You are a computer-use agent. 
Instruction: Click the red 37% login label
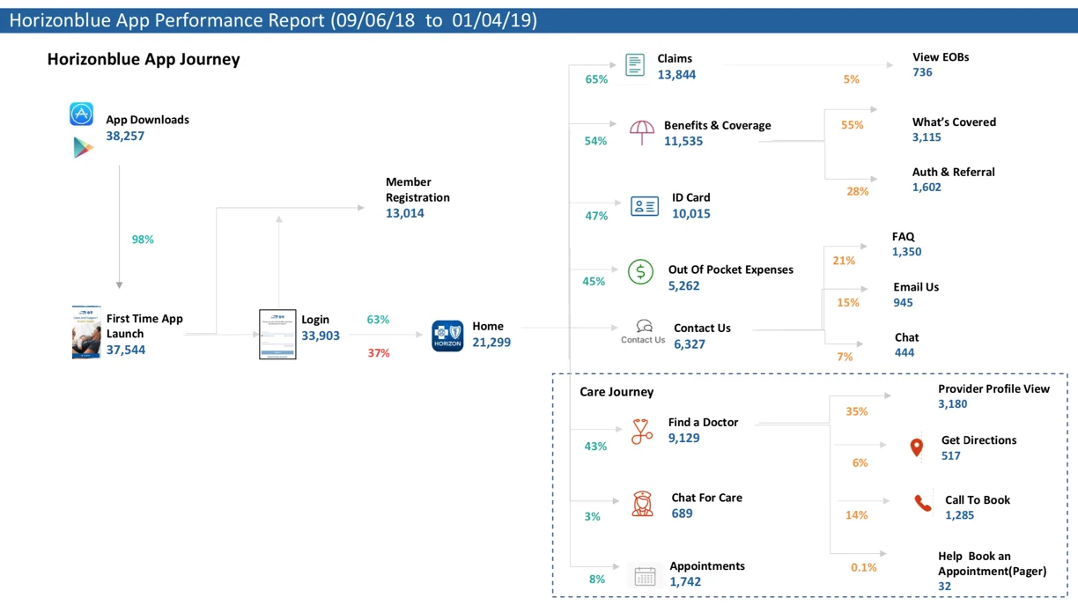[379, 353]
